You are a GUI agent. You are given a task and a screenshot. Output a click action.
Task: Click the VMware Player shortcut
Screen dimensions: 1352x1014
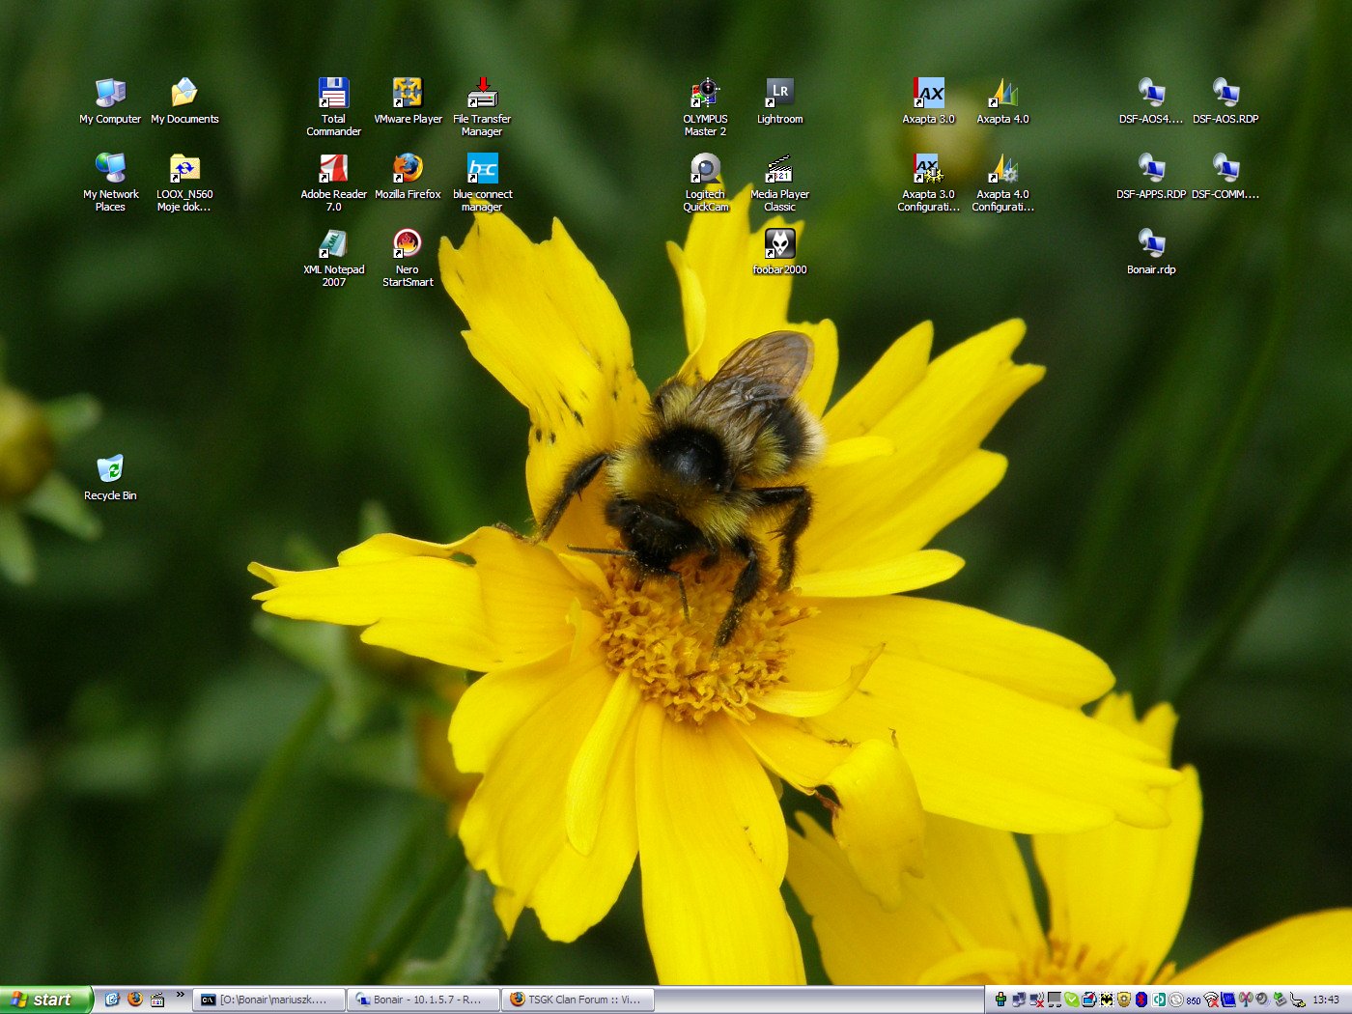point(408,94)
